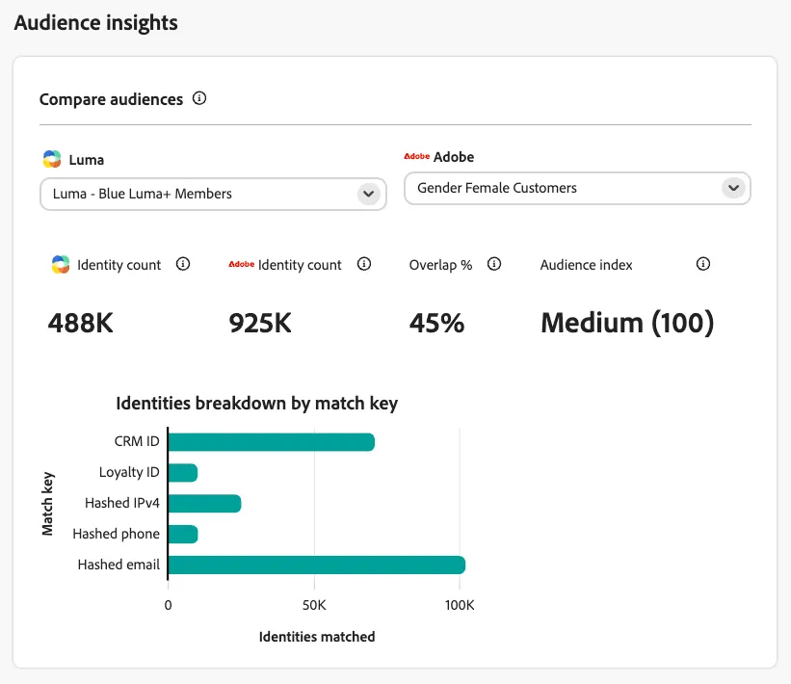The height and width of the screenshot is (684, 791).
Task: Click the CRM ID bar in the chart
Action: click(x=272, y=442)
